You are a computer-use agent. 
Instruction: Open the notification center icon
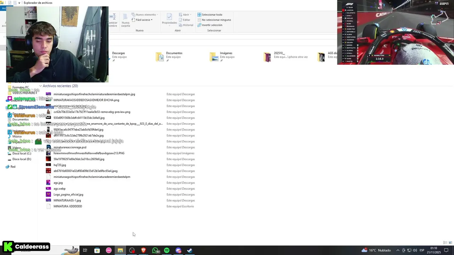point(447,250)
